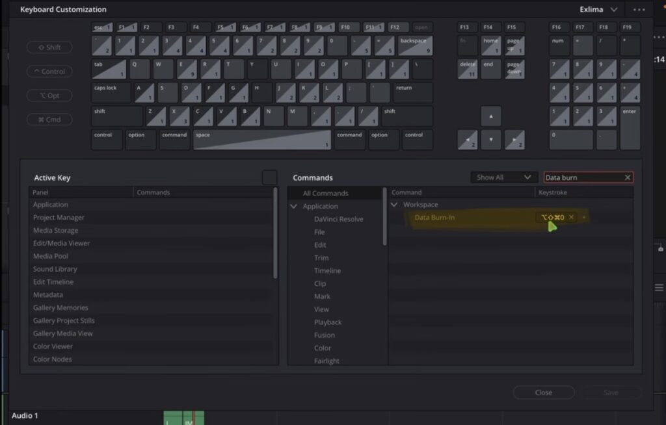Select the View command category
The width and height of the screenshot is (666, 425).
[x=321, y=309]
